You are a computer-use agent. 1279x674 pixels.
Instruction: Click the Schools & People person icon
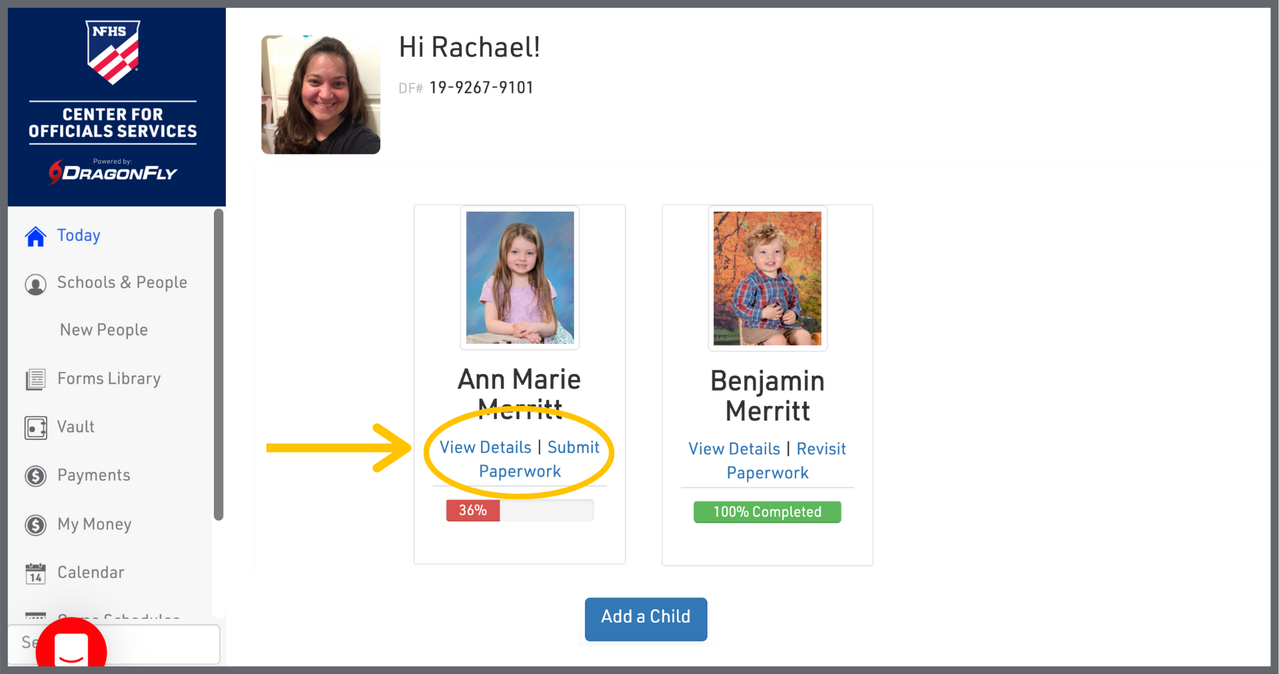click(x=35, y=284)
